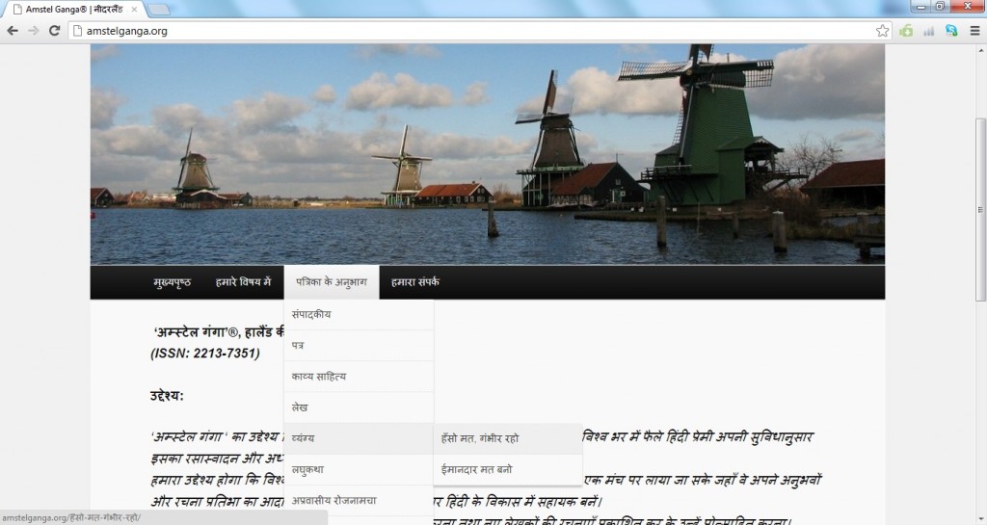Click the address bar showing amstelganga.org
The width and height of the screenshot is (987, 525).
coord(472,31)
